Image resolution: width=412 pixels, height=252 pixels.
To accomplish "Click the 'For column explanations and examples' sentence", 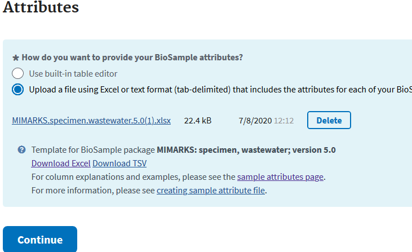I will [x=179, y=177].
